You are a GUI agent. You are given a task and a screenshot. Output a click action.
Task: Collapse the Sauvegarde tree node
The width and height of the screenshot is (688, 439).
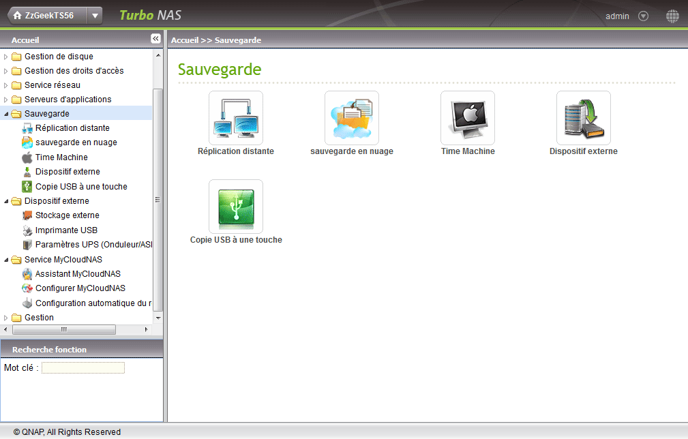click(6, 114)
